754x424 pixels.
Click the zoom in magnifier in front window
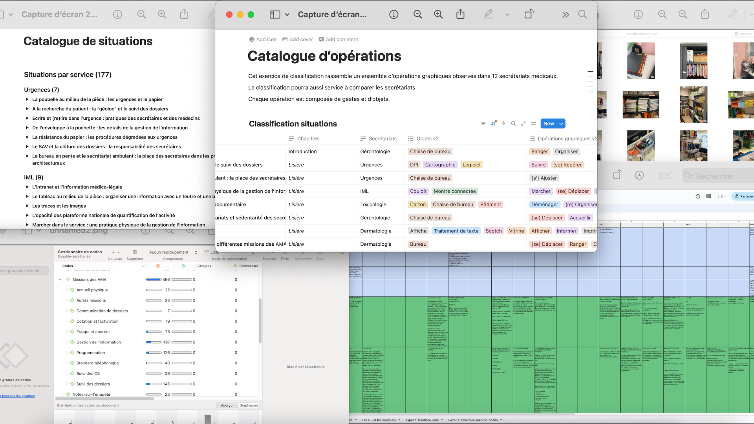click(x=438, y=15)
